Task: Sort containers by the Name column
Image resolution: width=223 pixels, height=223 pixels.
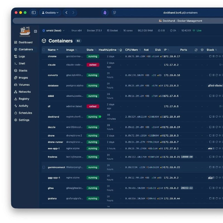Action: click(53, 50)
